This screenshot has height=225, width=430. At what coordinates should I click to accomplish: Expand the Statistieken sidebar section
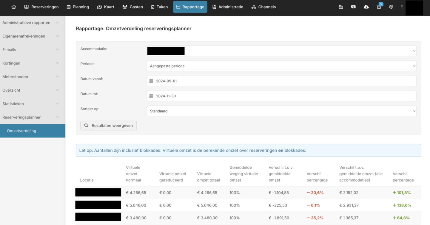click(31, 104)
